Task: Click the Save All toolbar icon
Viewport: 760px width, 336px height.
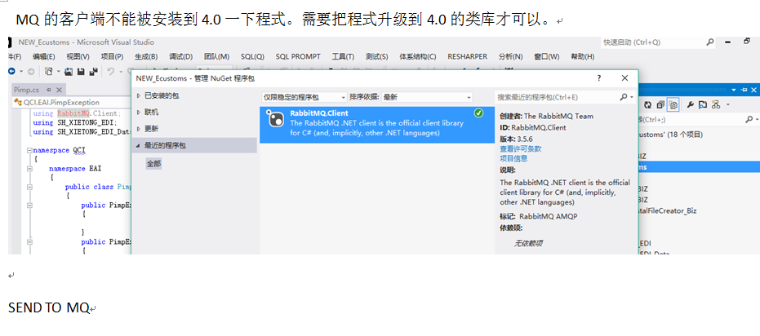Action: click(x=94, y=71)
